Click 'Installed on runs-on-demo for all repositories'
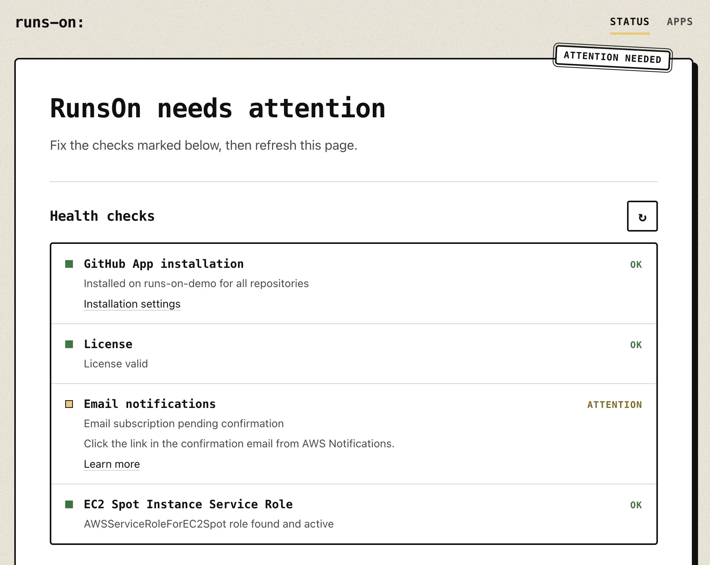Viewport: 710px width, 565px height. point(196,284)
